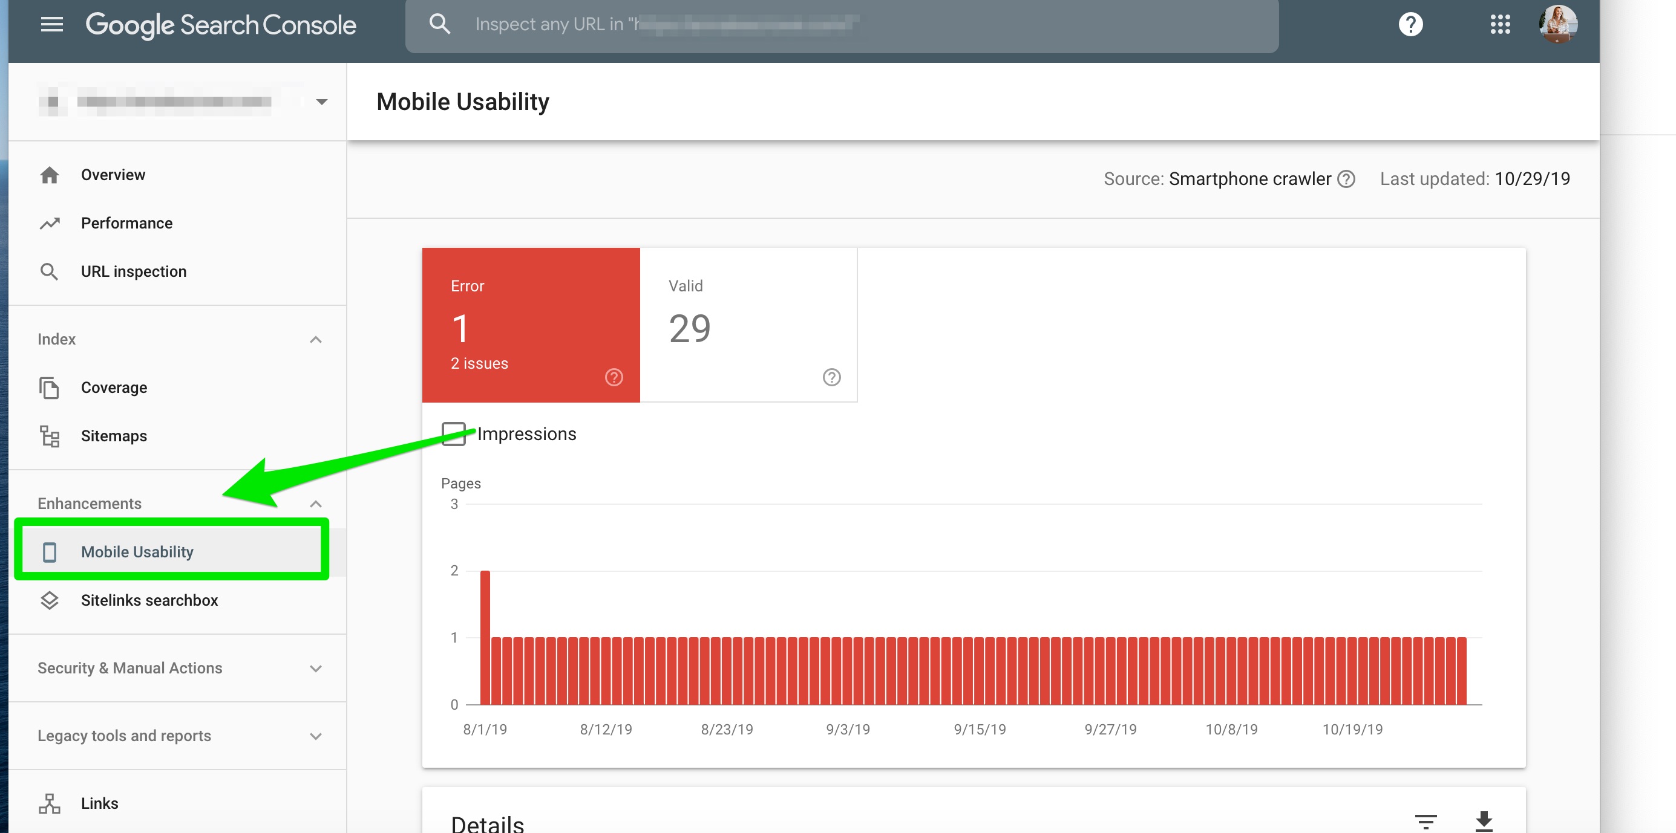
Task: Click the Coverage pages icon
Action: [x=50, y=387]
